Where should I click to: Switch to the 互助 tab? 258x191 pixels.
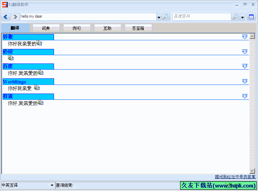point(107,28)
